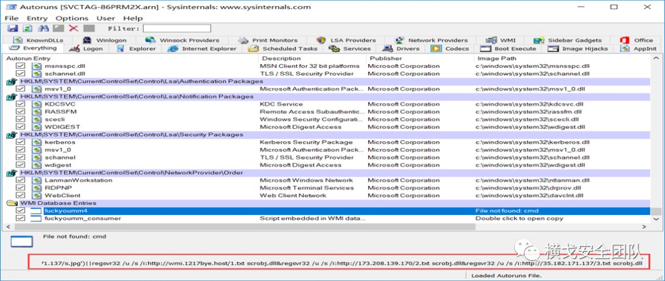This screenshot has width=665, height=281.
Task: Click the file icon next to LanmanWorkstation
Action: 37,181
